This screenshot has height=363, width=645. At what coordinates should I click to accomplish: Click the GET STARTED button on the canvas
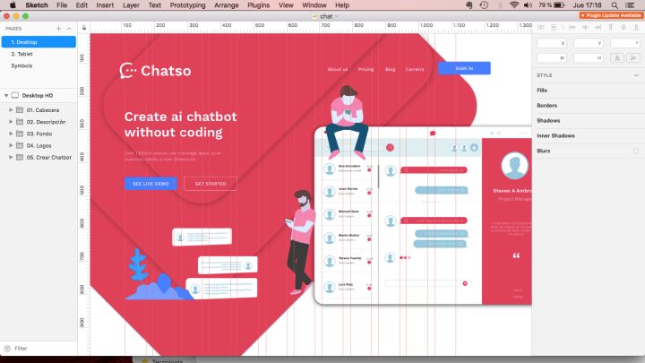pos(211,184)
